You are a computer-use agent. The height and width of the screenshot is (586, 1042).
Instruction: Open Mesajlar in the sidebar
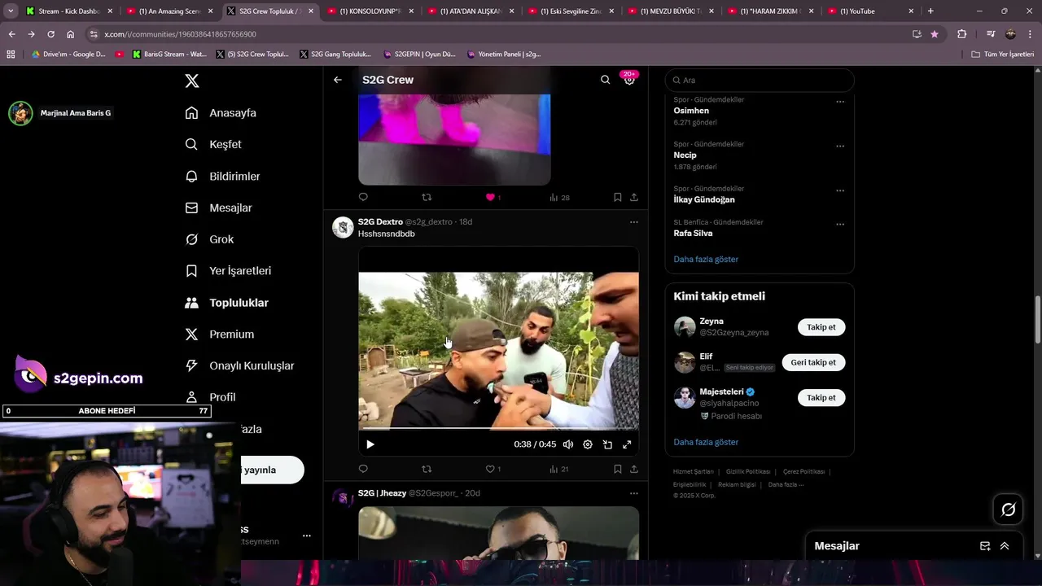pos(218,208)
